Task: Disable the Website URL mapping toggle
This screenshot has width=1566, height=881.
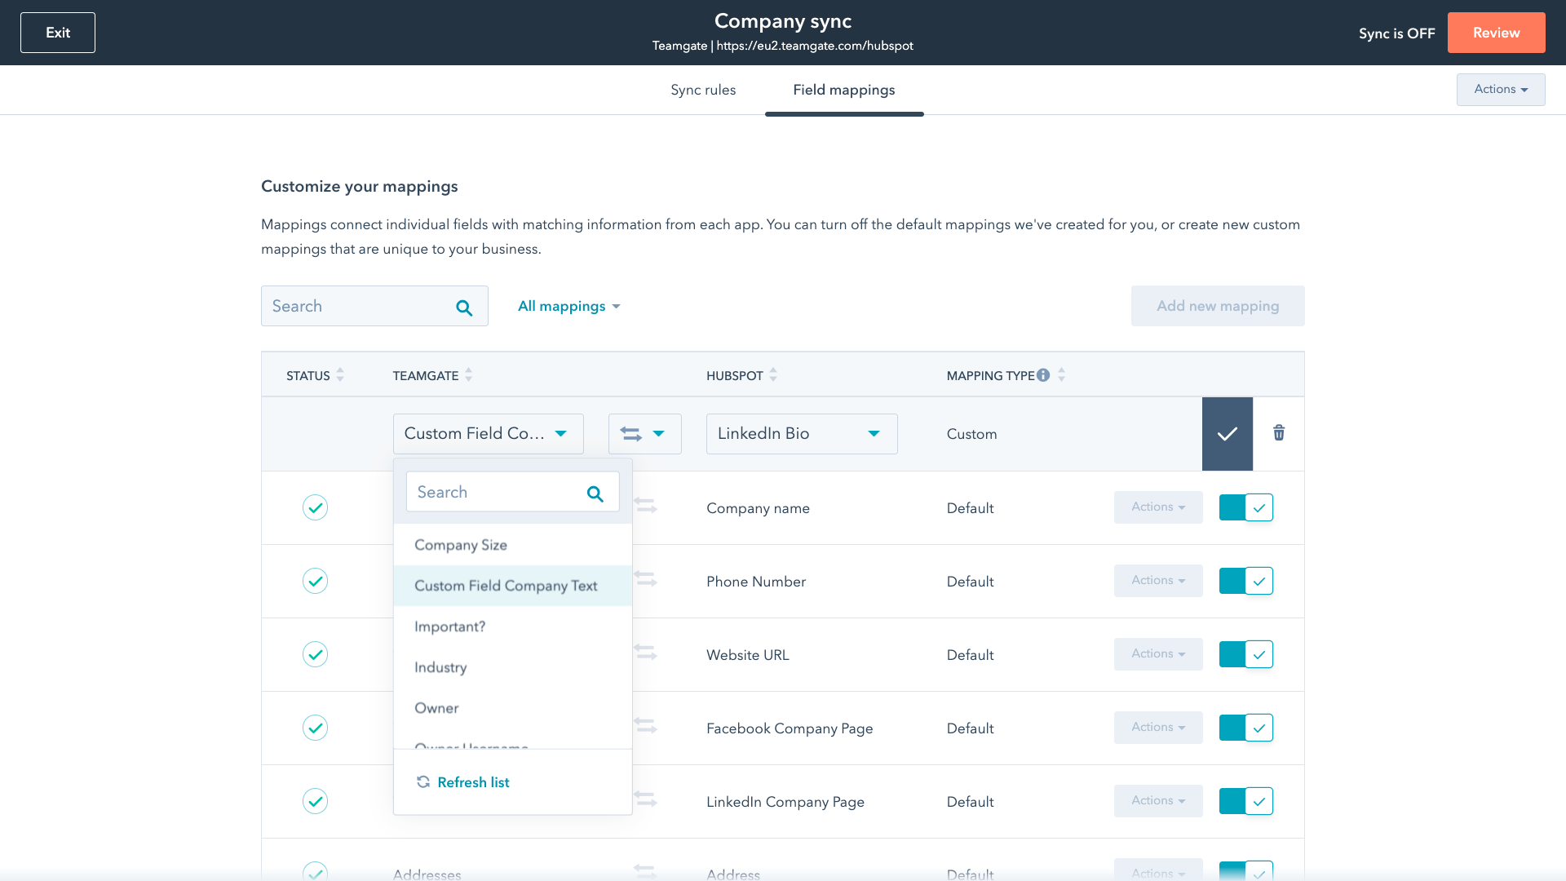Action: 1245,654
